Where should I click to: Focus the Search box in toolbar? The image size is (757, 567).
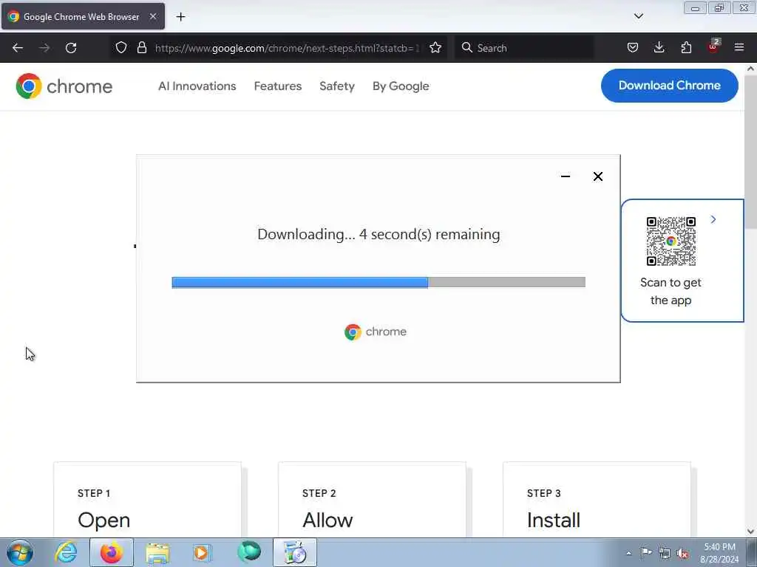pyautogui.click(x=524, y=48)
